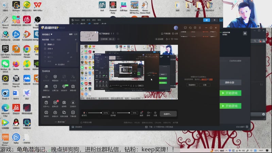Open the 录制 record dropdown arrow
The image size is (272, 153).
coord(151,113)
